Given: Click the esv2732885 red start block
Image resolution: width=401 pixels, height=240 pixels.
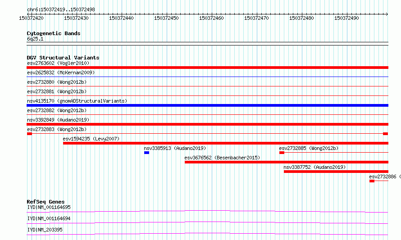Looking at the screenshot, I should 282,153.
